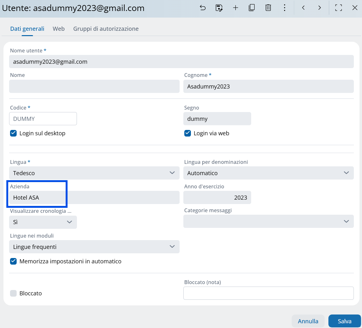This screenshot has height=328, width=362.
Task: Open Lingue nei moduli dropdown
Action: tap(94, 247)
